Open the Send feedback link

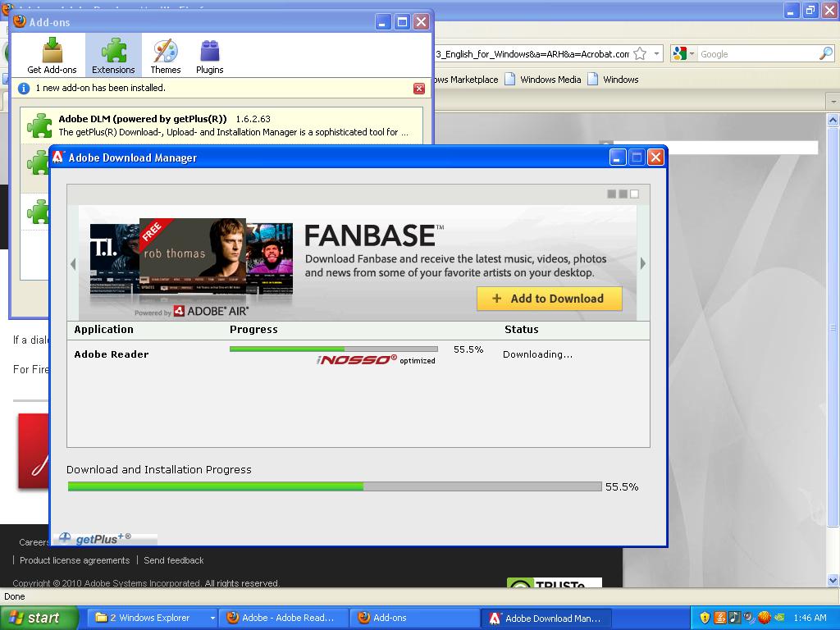[174, 560]
